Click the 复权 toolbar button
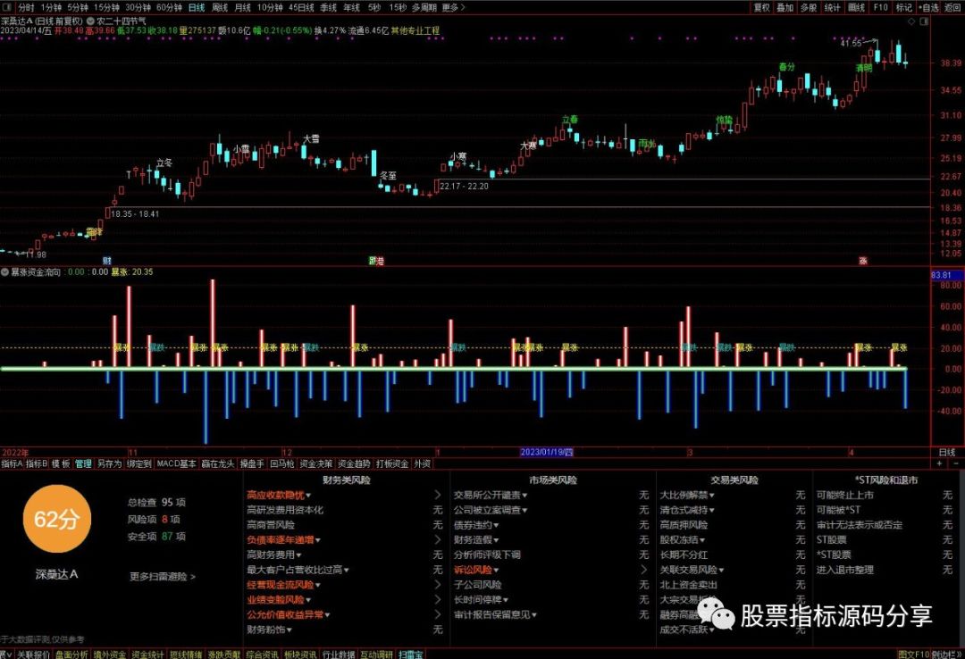The image size is (965, 659). [762, 7]
